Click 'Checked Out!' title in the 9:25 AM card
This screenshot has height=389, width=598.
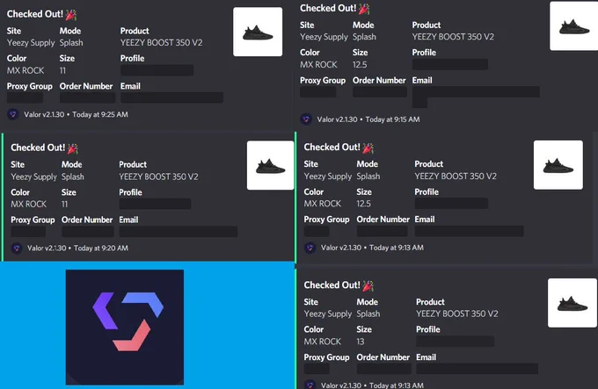pos(35,14)
